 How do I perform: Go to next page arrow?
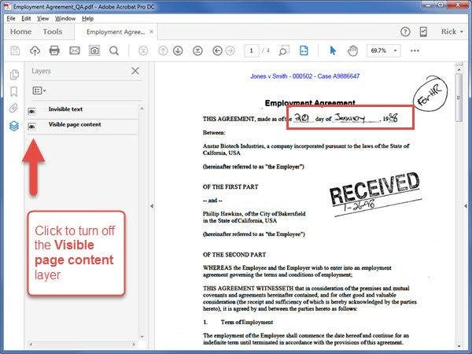[x=179, y=50]
